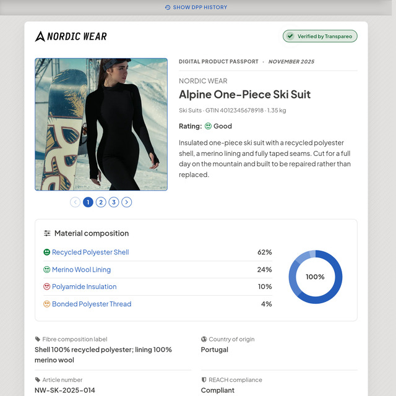Click orange neutral face beside Bonded Polyester Thread
This screenshot has width=396, height=396.
click(47, 304)
